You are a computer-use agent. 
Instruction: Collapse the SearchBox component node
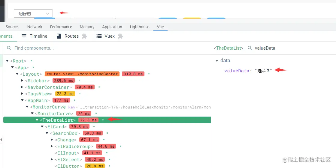coord(47,133)
